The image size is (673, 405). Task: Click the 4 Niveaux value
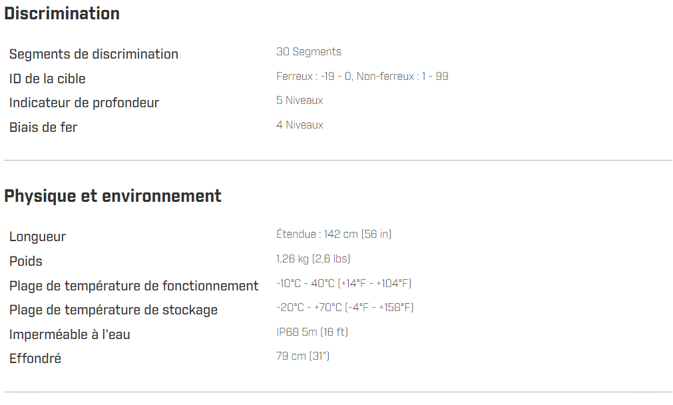pos(300,125)
